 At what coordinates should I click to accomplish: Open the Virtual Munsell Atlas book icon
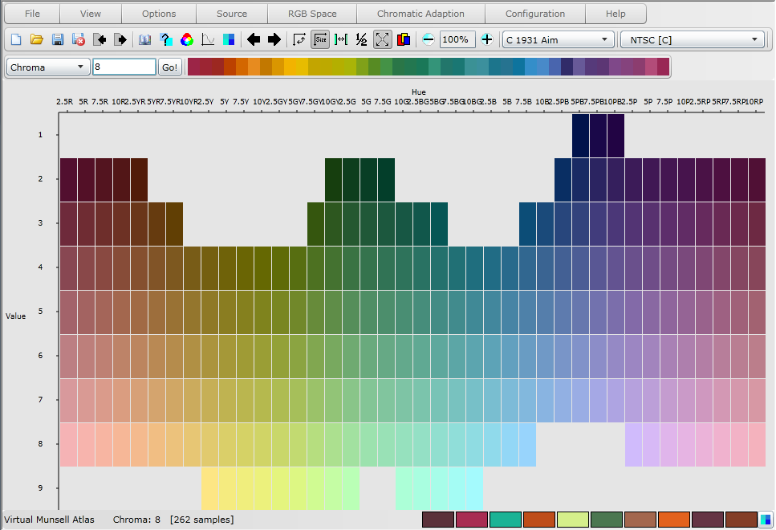146,39
